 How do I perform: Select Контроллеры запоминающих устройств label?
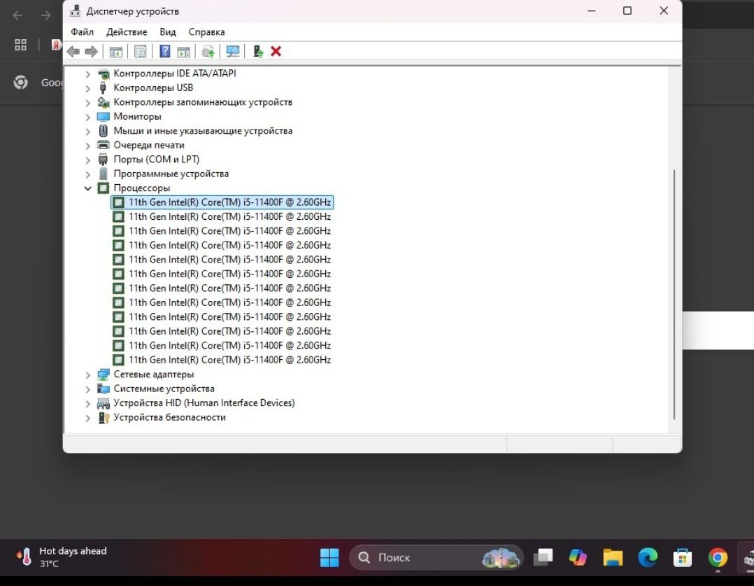202,102
